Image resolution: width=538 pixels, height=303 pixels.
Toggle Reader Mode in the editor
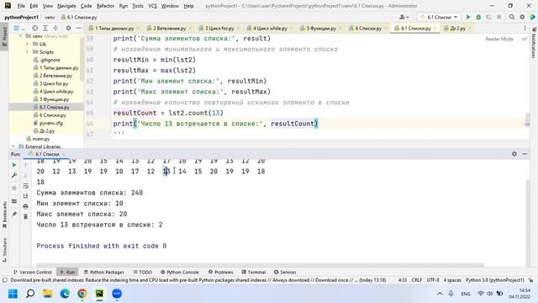coord(498,39)
